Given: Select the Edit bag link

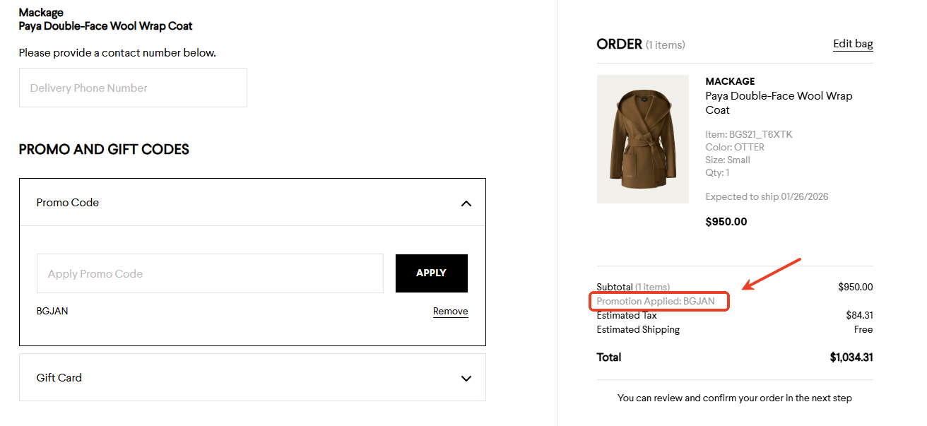Looking at the screenshot, I should tap(852, 44).
